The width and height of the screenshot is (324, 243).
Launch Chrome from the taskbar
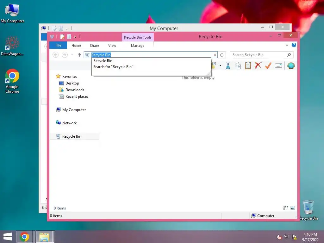[24, 237]
